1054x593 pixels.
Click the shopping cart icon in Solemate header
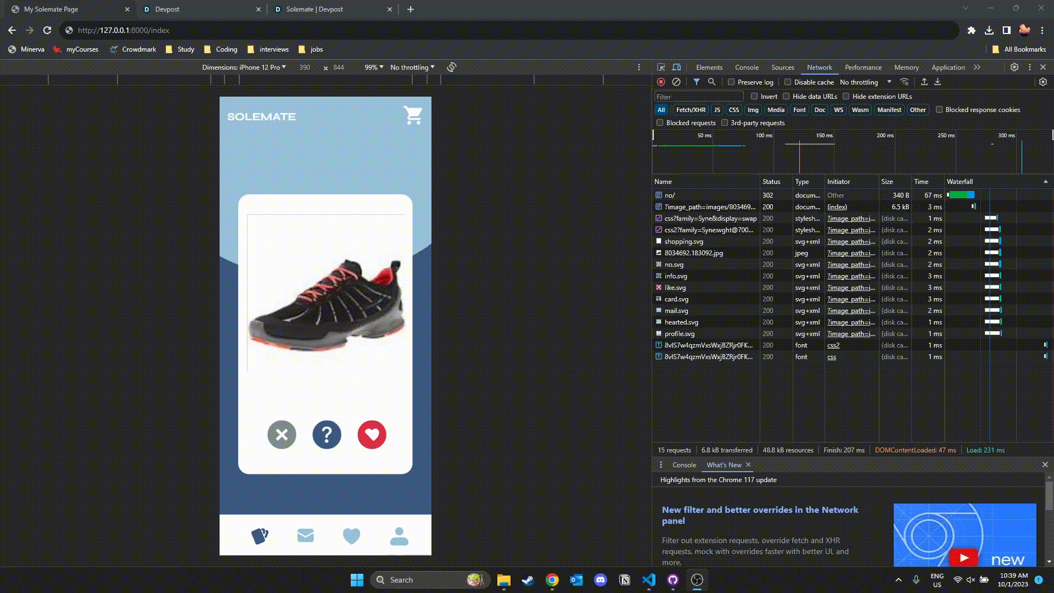pos(413,115)
